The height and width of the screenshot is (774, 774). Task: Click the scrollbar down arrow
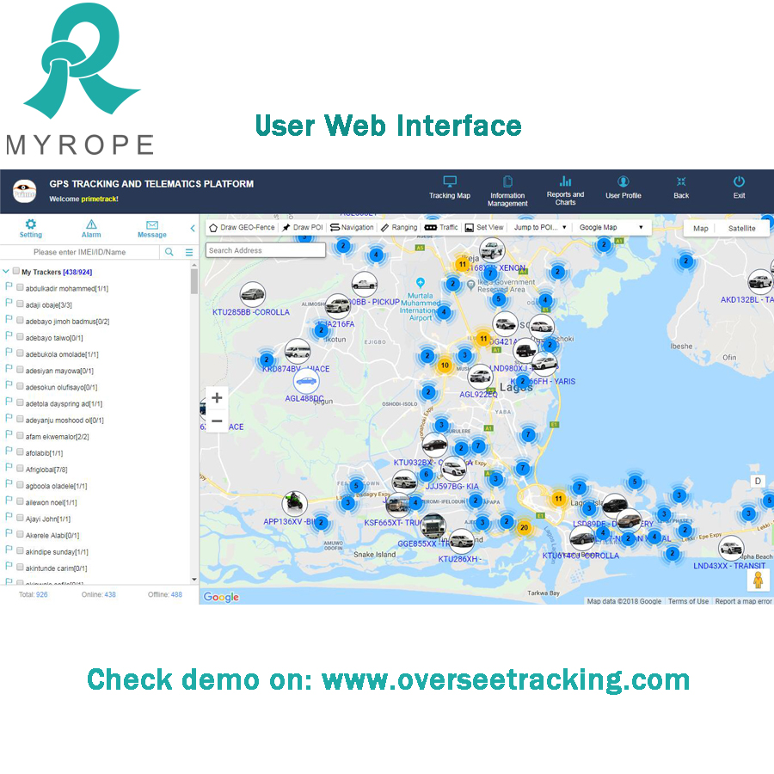(x=194, y=579)
